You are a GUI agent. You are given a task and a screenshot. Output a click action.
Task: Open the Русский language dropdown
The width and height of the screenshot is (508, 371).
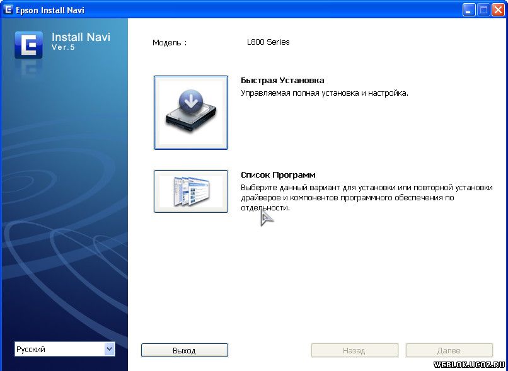click(64, 350)
